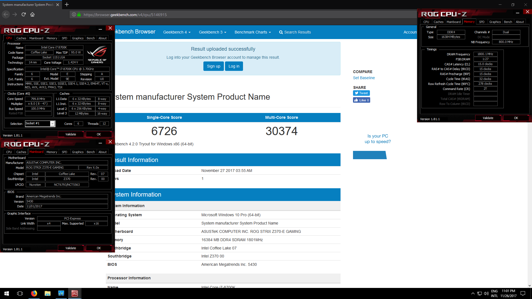Image resolution: width=532 pixels, height=299 pixels.
Task: Open Task View from the taskbar
Action: tap(20, 293)
